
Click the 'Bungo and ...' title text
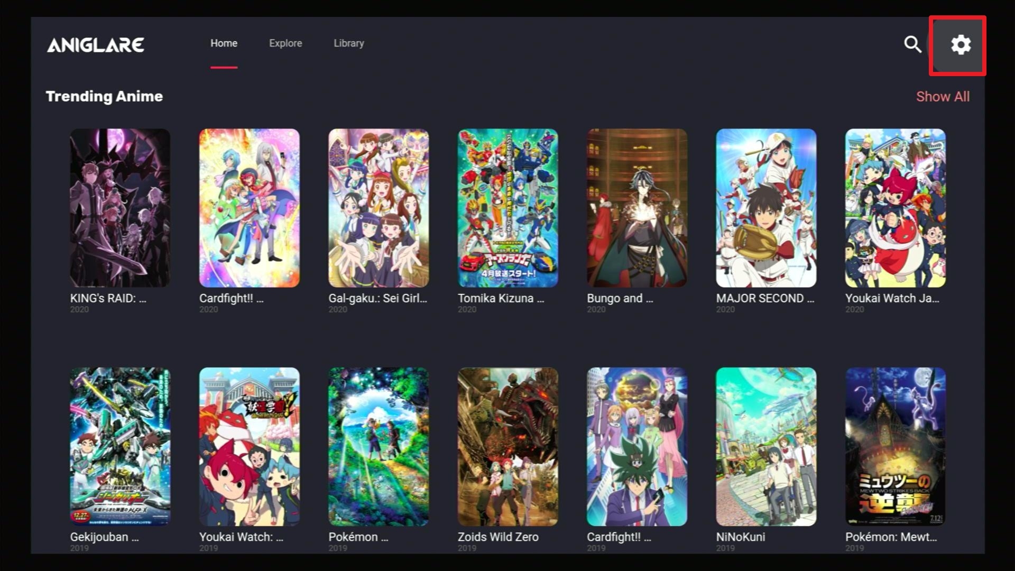[x=620, y=298]
